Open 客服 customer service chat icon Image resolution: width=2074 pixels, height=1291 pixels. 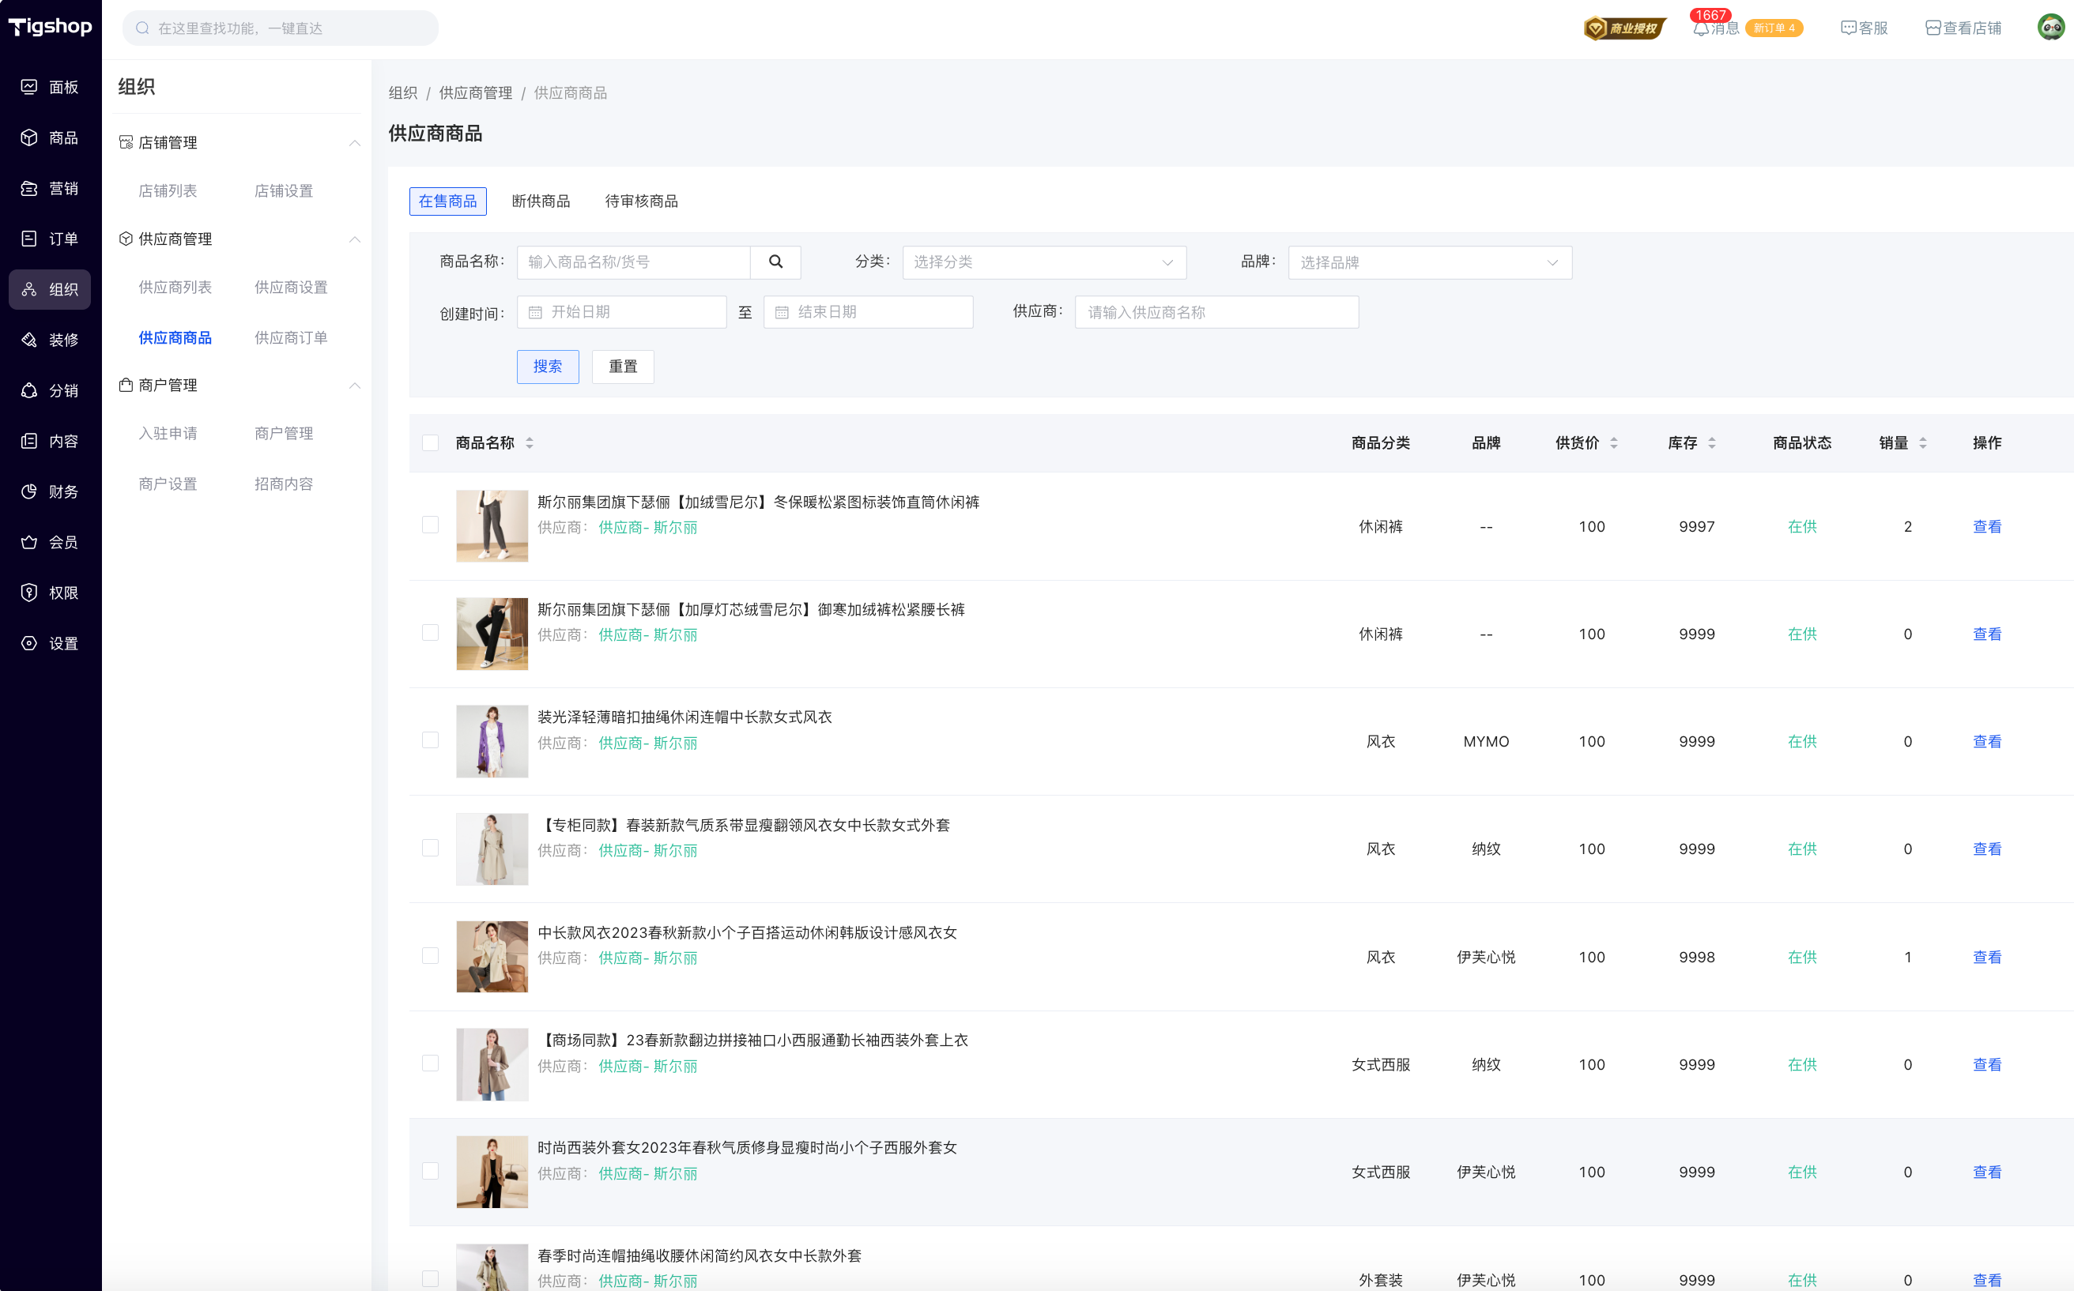click(1848, 28)
